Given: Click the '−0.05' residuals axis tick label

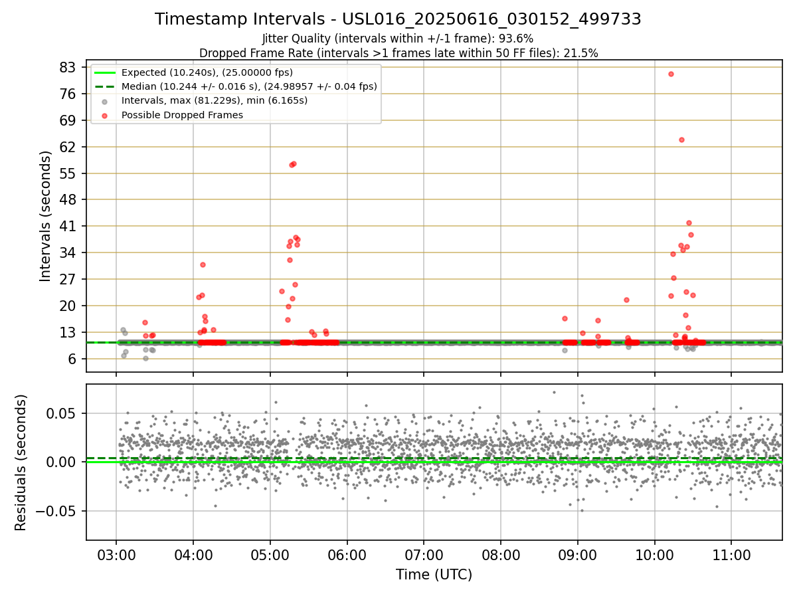Looking at the screenshot, I should [x=56, y=511].
